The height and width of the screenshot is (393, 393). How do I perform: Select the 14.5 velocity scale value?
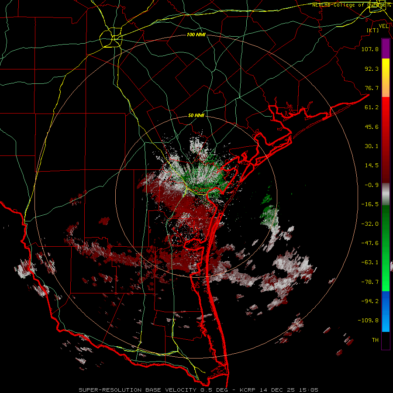372,165
